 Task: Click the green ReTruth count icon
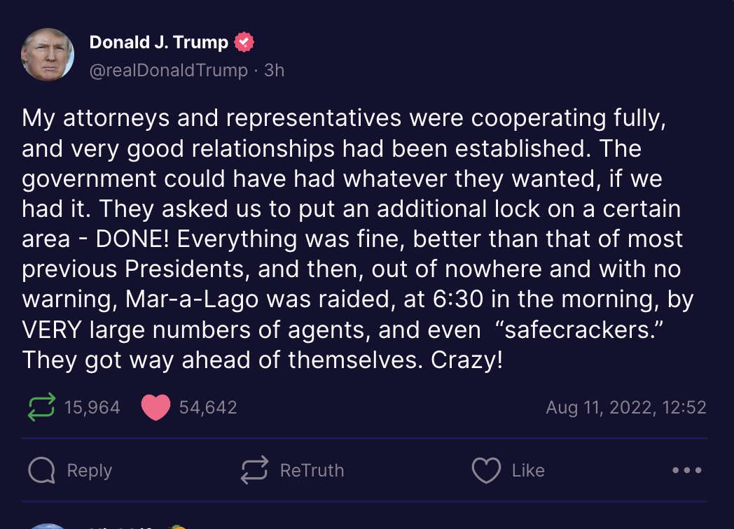41,407
